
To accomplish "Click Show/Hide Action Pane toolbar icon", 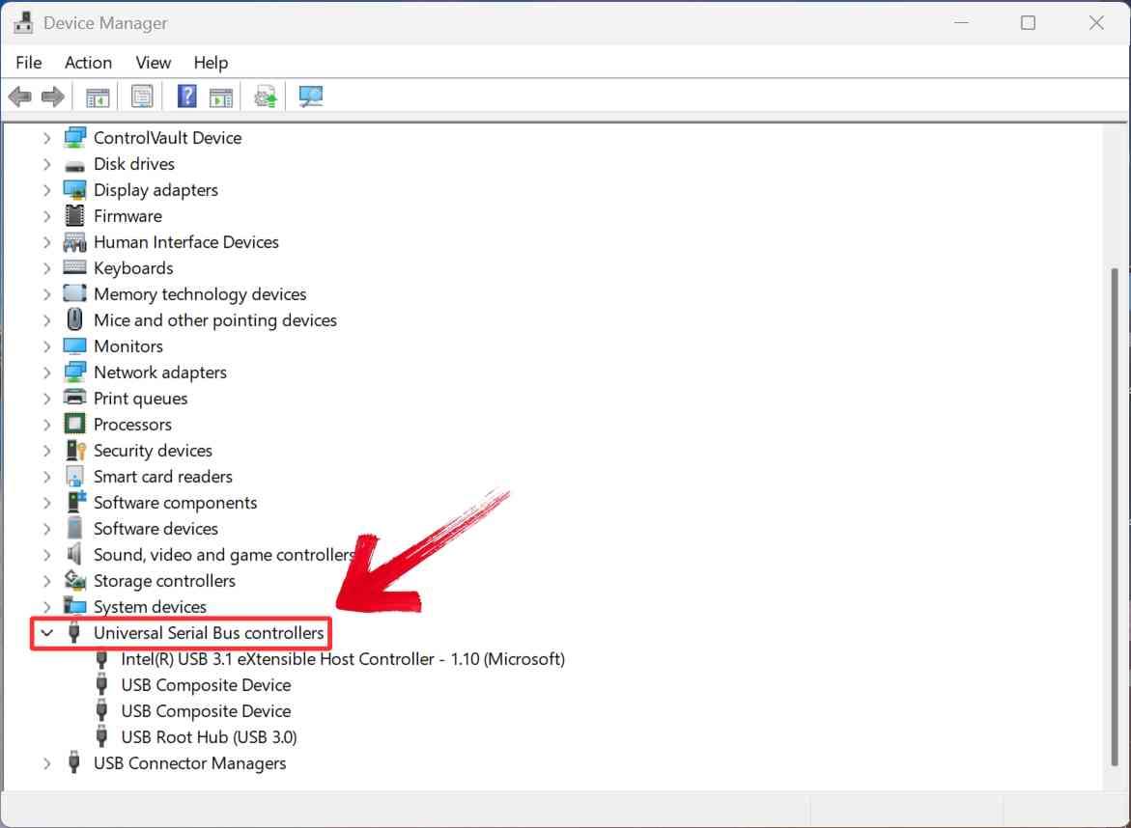I will pyautogui.click(x=221, y=97).
